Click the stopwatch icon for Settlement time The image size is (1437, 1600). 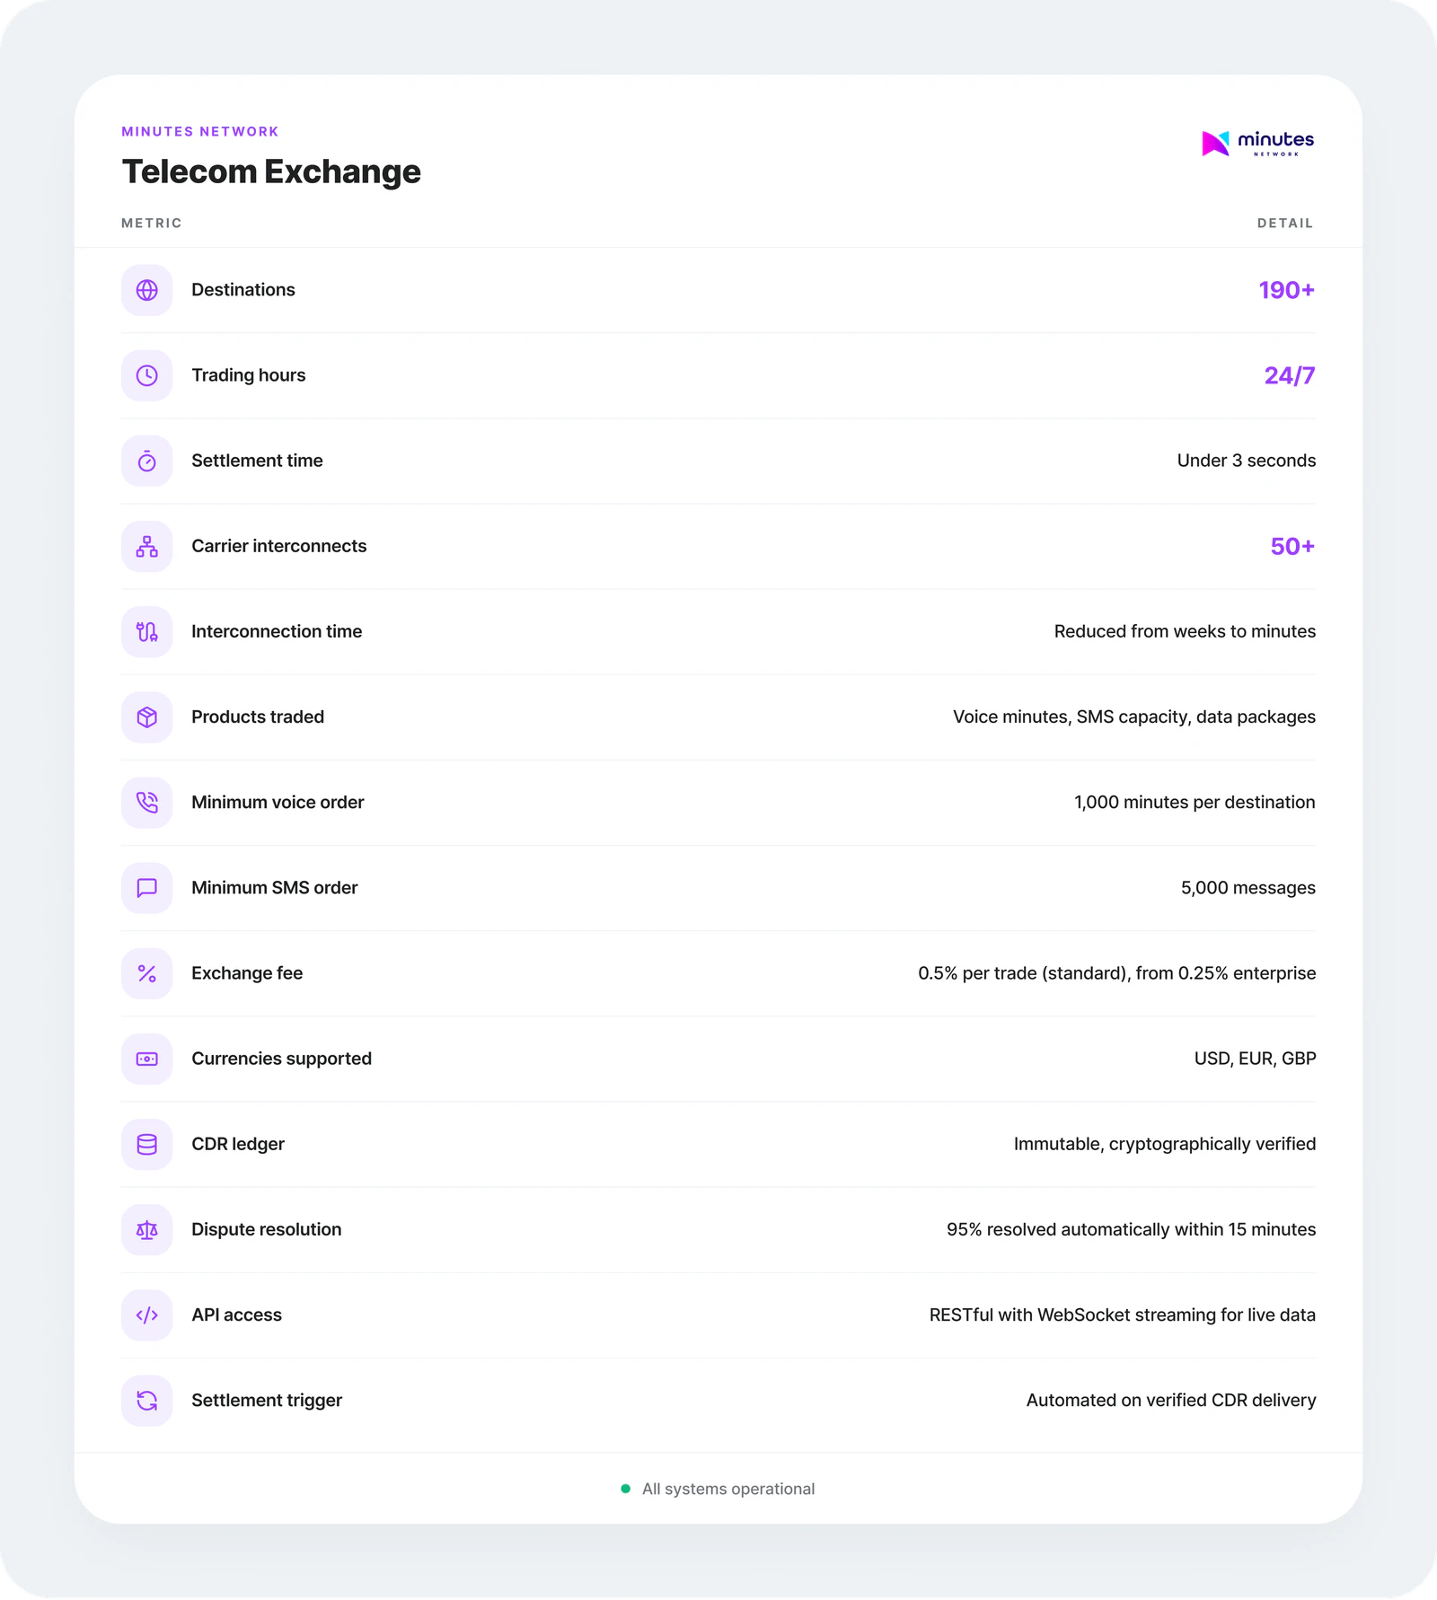tap(146, 461)
